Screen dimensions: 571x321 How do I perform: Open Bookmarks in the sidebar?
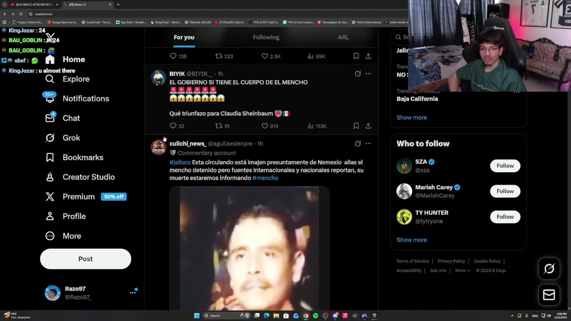coord(74,157)
